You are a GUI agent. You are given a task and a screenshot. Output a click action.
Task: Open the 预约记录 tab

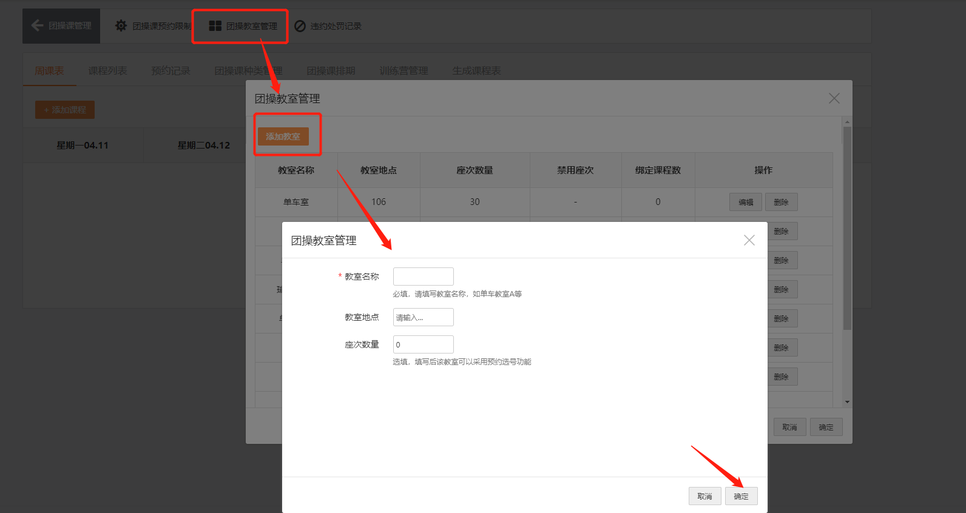tap(171, 71)
